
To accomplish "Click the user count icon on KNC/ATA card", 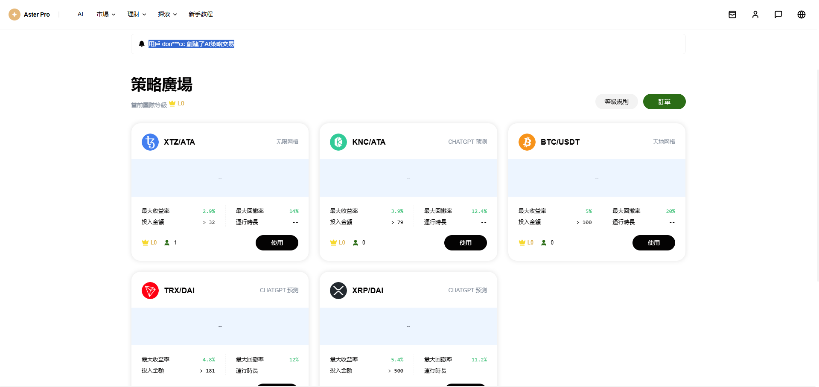I will (356, 243).
